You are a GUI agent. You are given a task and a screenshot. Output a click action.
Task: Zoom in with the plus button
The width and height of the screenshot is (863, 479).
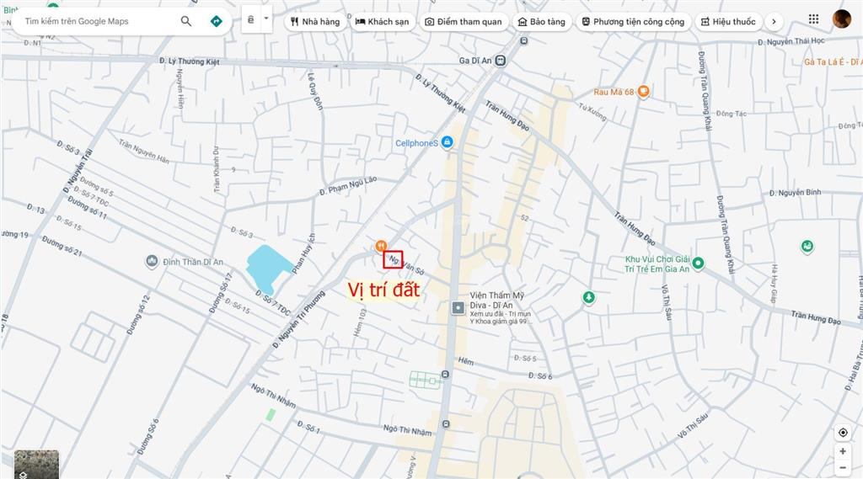point(843,451)
